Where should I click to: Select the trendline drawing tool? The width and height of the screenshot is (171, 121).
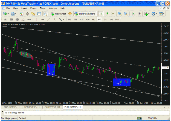tap(49, 20)
